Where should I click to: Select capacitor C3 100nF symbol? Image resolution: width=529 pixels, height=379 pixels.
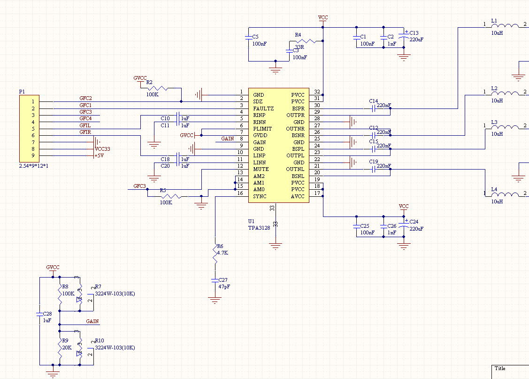[x=289, y=51]
